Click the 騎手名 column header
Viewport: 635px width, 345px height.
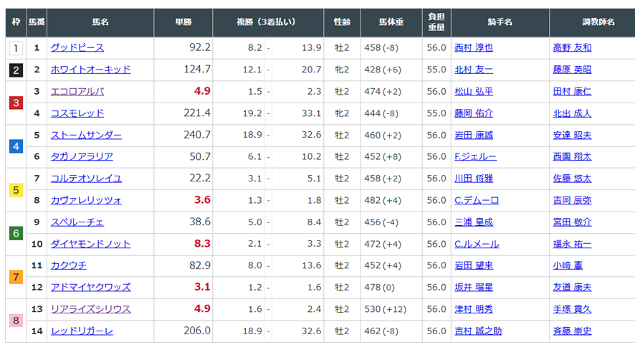(500, 22)
